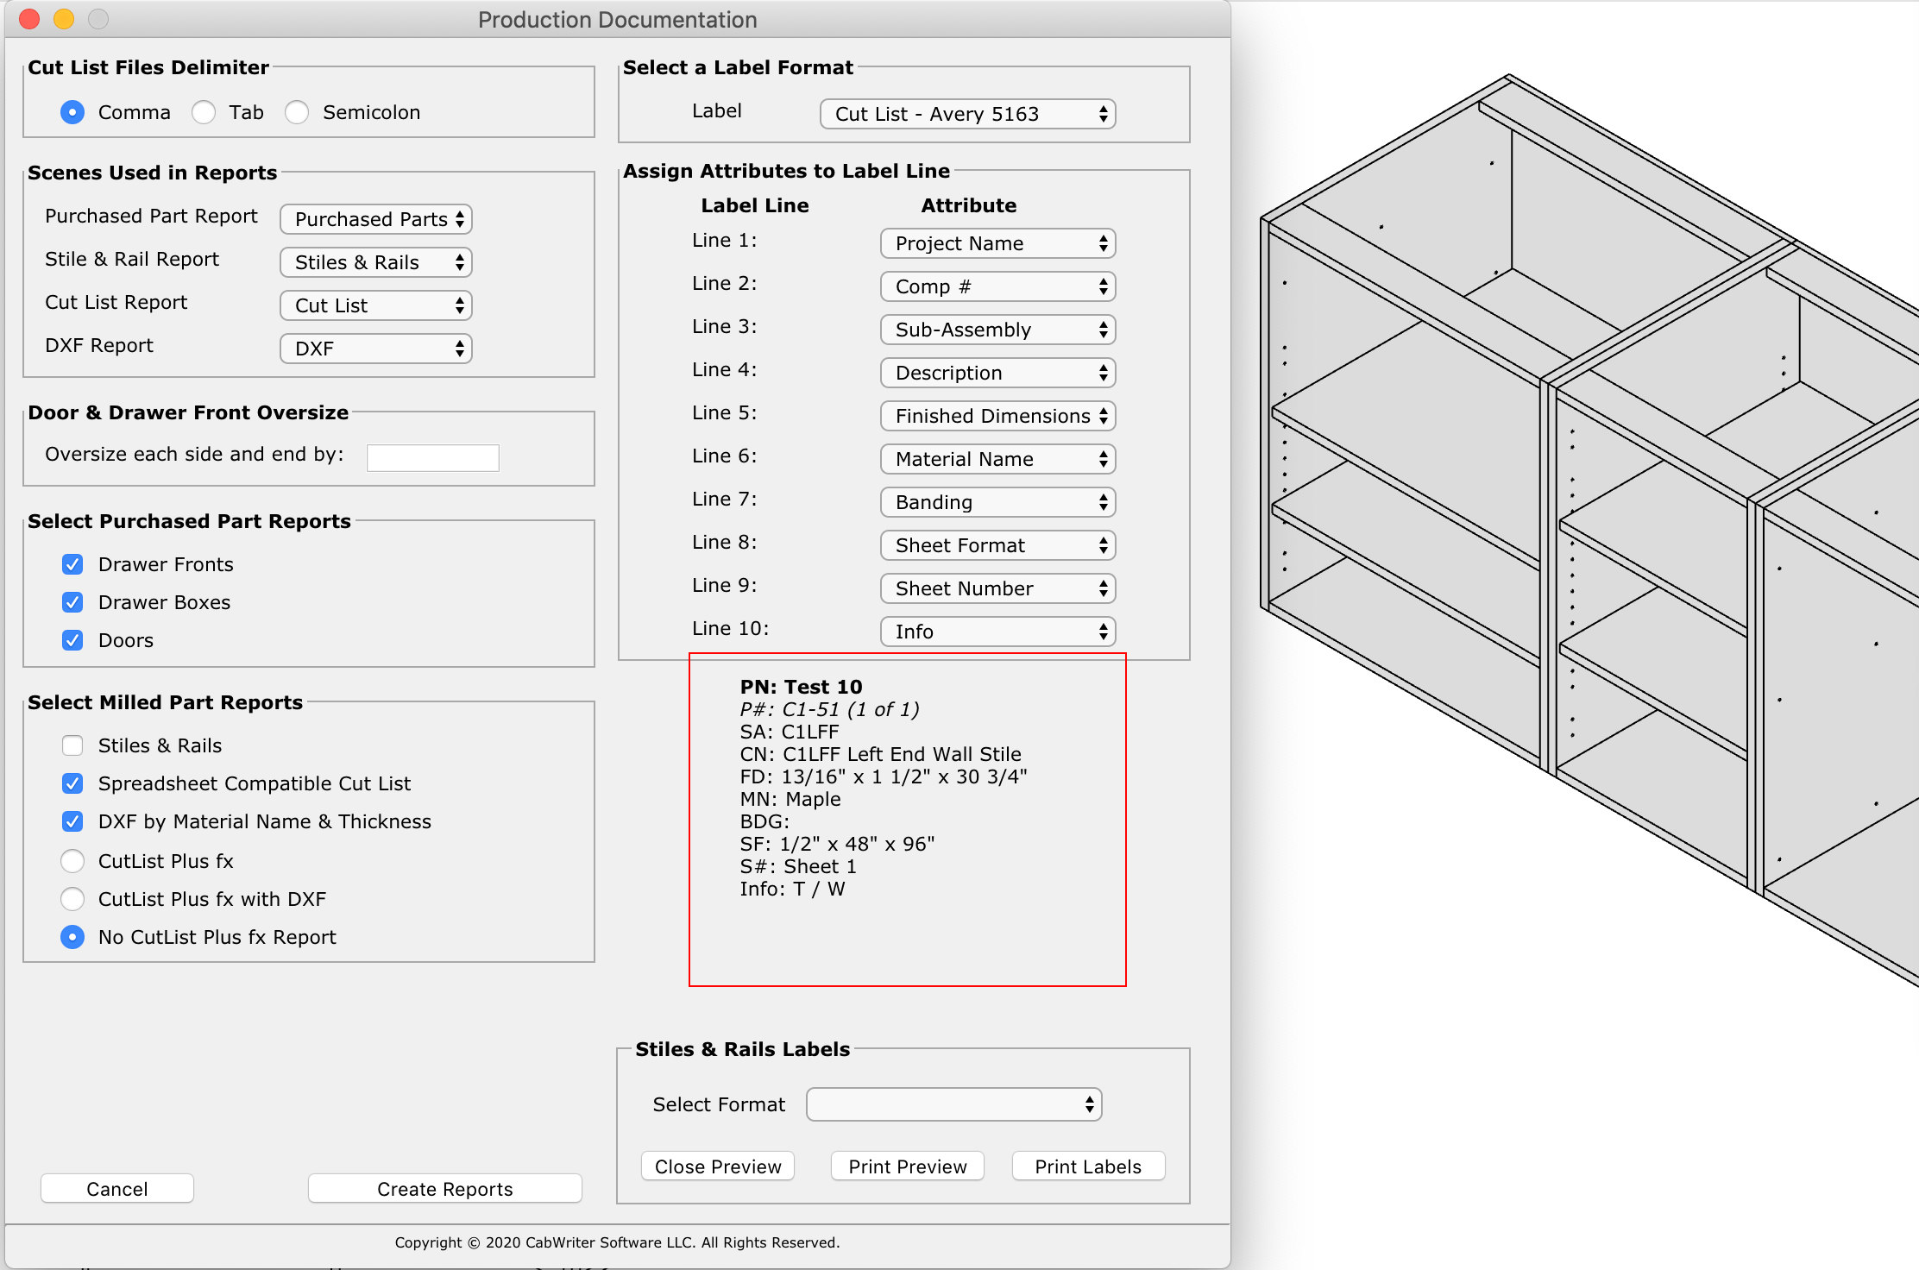This screenshot has height=1270, width=1919.
Task: Open the Stiles & Rails Select Format dropdown
Action: (x=953, y=1104)
